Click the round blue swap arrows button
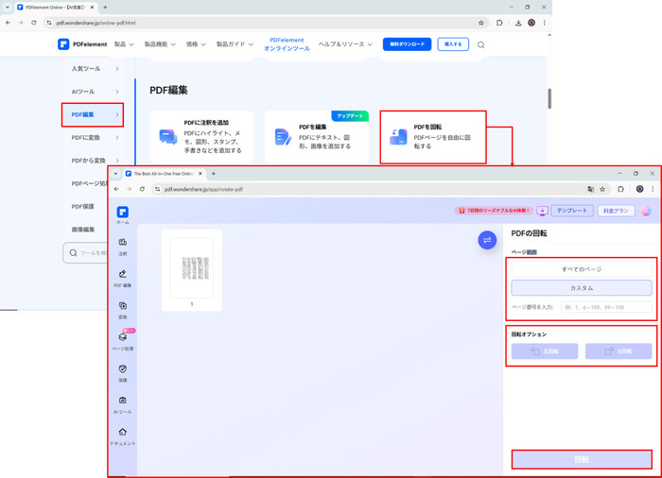The width and height of the screenshot is (662, 478). pyautogui.click(x=487, y=240)
